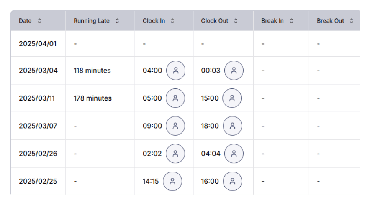Sort by Break Out column arrows
The height and width of the screenshot is (207, 370).
click(x=352, y=21)
